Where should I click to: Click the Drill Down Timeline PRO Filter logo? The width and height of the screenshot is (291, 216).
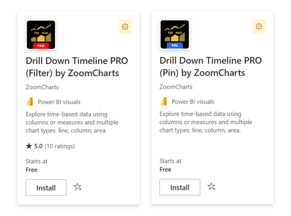[41, 35]
